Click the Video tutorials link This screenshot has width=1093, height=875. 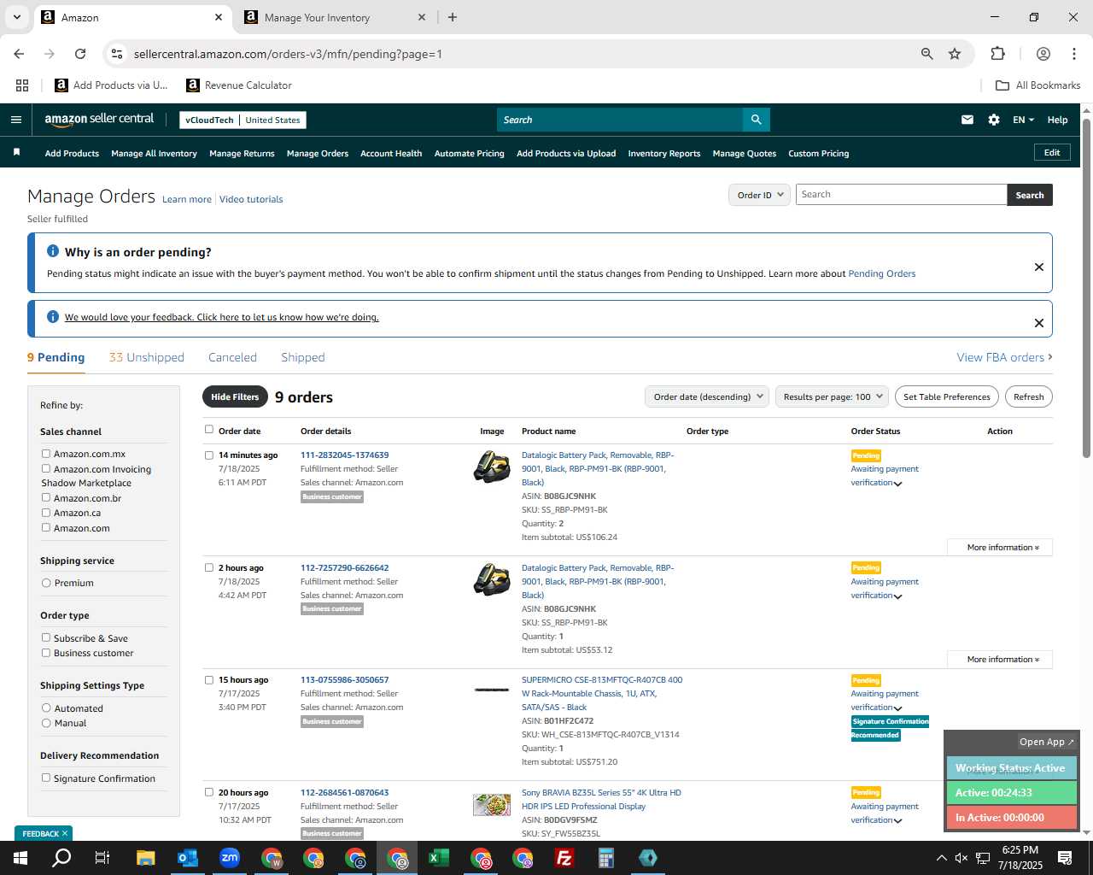(x=251, y=199)
